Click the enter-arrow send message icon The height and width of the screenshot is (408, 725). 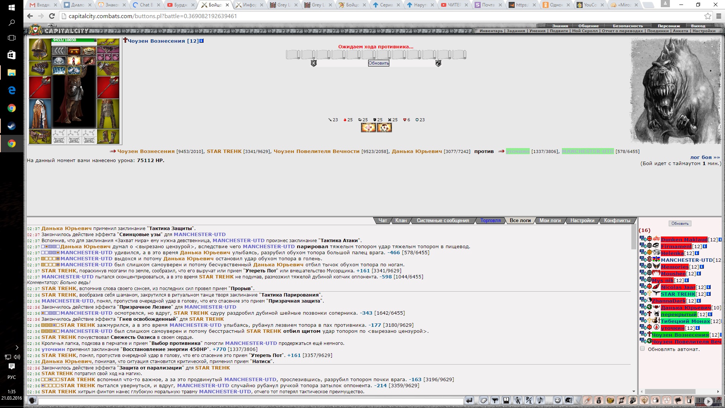(469, 400)
